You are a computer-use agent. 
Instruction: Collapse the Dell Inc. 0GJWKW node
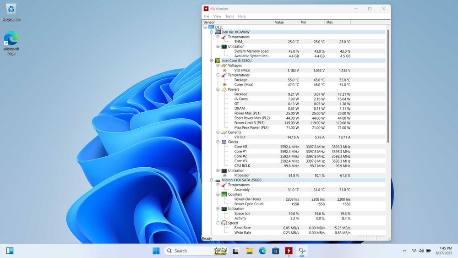[x=212, y=32]
